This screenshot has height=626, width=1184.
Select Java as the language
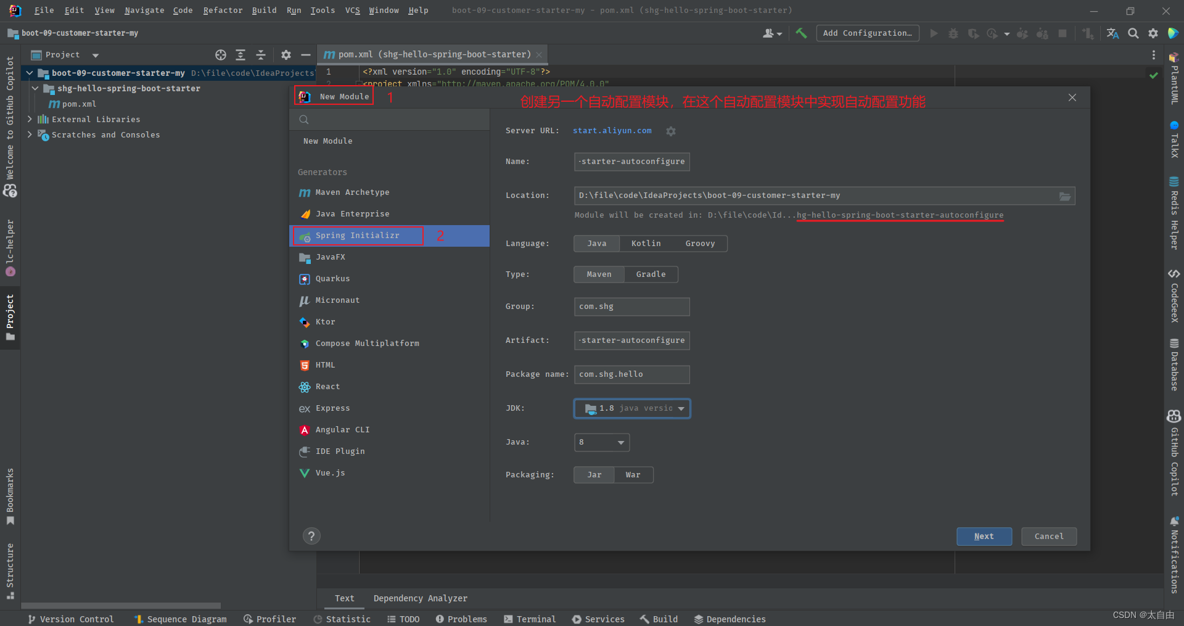pos(596,244)
